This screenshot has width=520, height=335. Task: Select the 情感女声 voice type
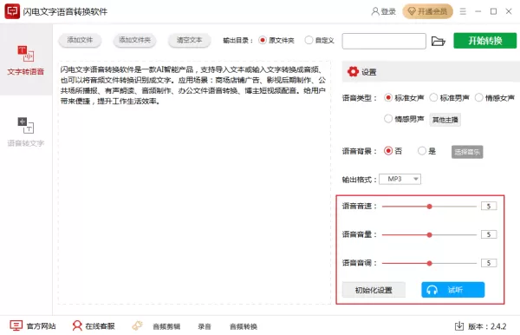pos(478,97)
